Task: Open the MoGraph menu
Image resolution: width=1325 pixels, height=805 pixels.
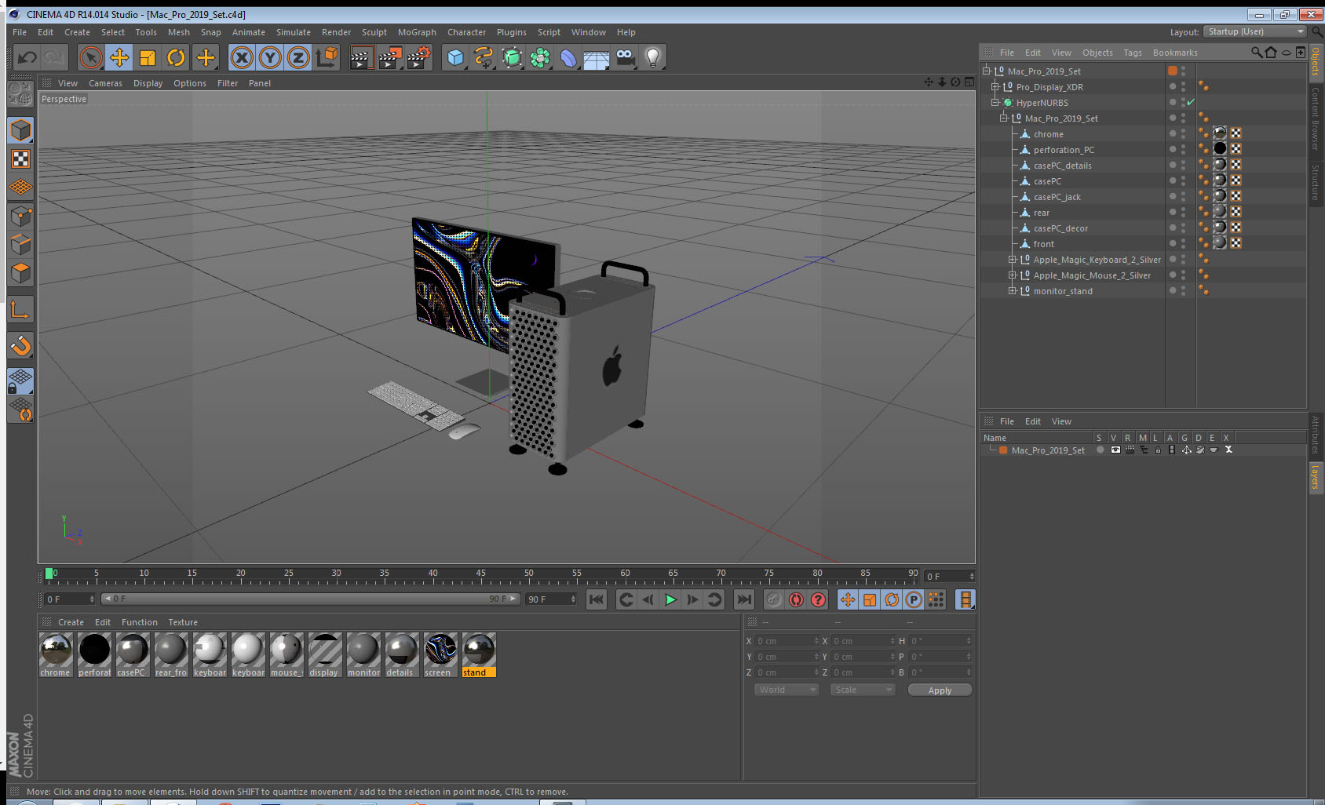Action: coord(417,32)
